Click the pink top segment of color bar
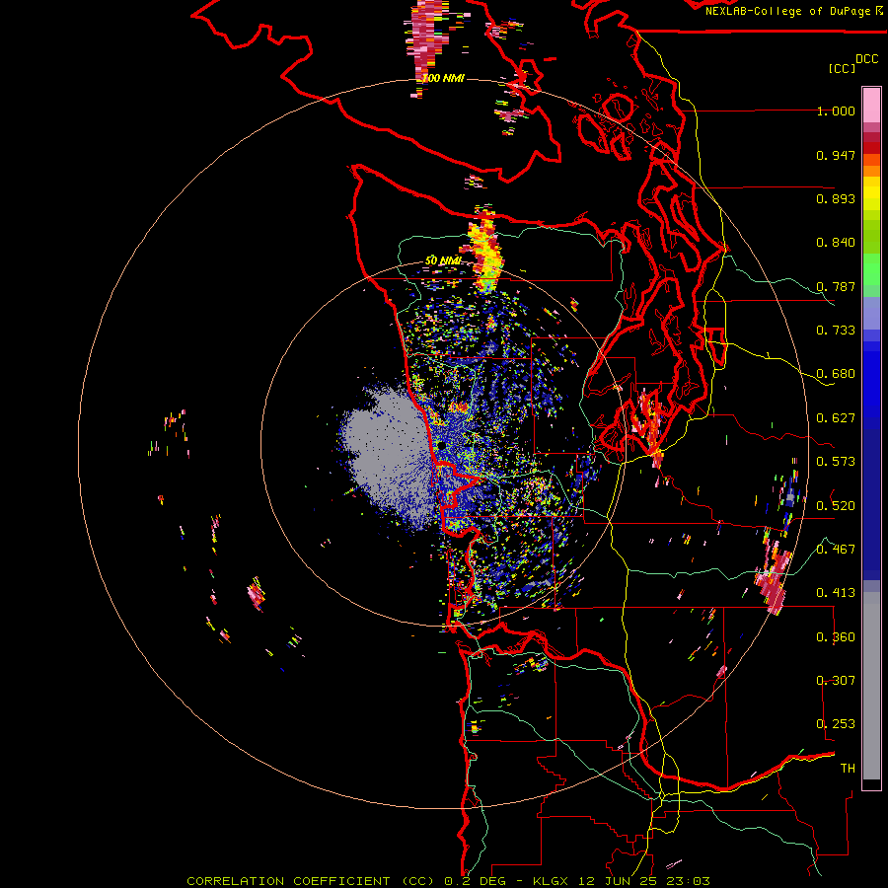888x888 pixels. pyautogui.click(x=871, y=105)
